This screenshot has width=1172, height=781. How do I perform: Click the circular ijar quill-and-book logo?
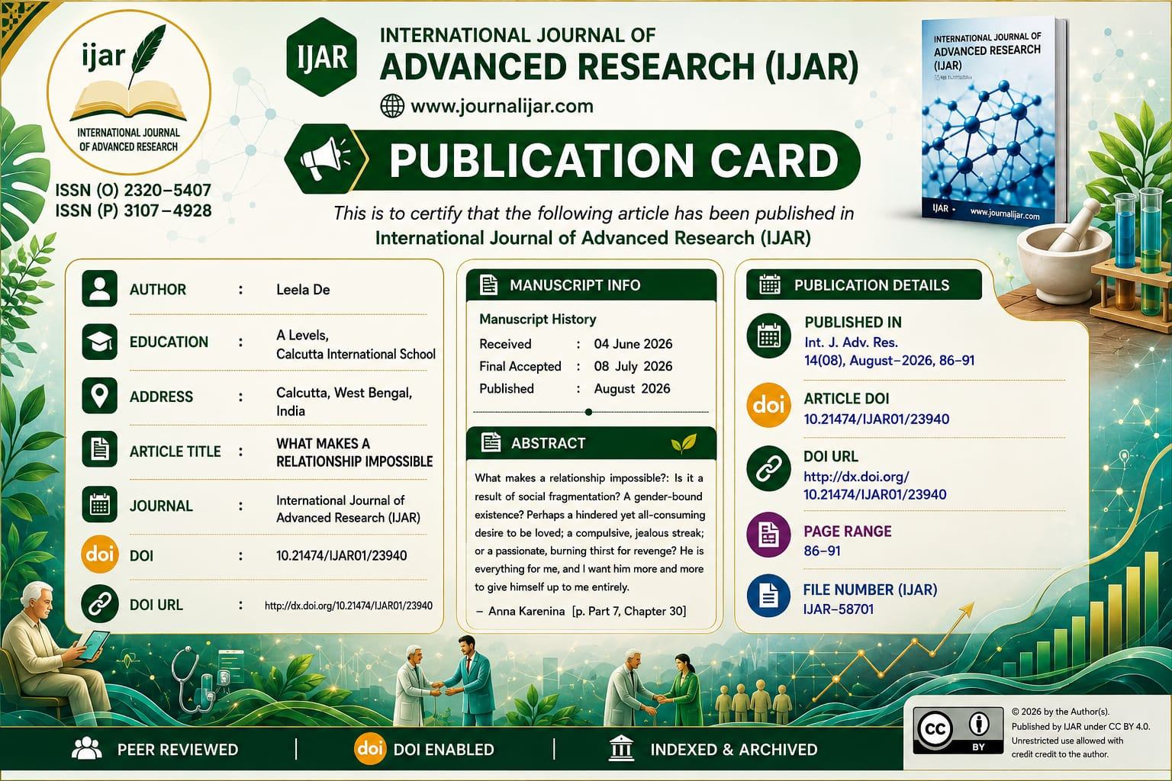[x=128, y=91]
